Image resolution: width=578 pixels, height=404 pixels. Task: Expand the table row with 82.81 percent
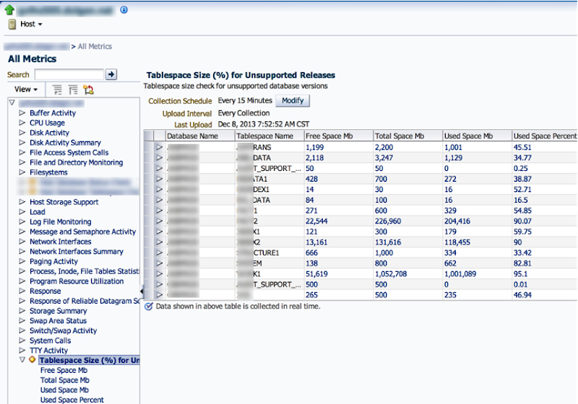159,263
